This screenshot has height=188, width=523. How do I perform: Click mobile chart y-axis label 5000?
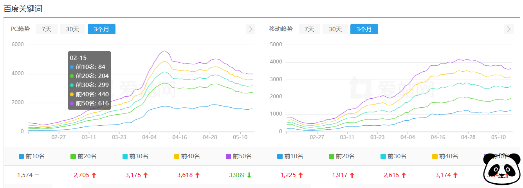tap(276, 45)
